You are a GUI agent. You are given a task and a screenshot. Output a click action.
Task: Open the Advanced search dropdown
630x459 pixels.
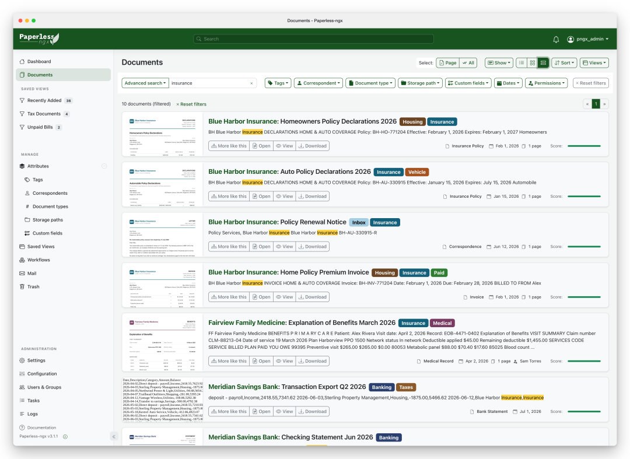click(x=145, y=83)
